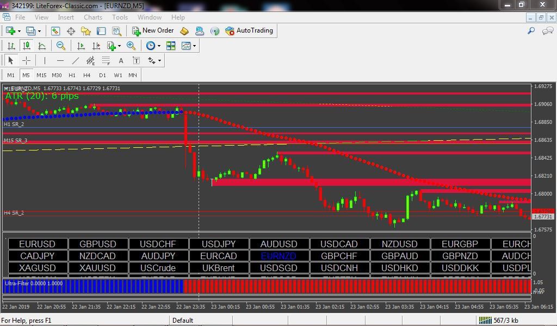Click the red Ultra-Filter histogram bars
Screen dimensions: 557x326
357,286
